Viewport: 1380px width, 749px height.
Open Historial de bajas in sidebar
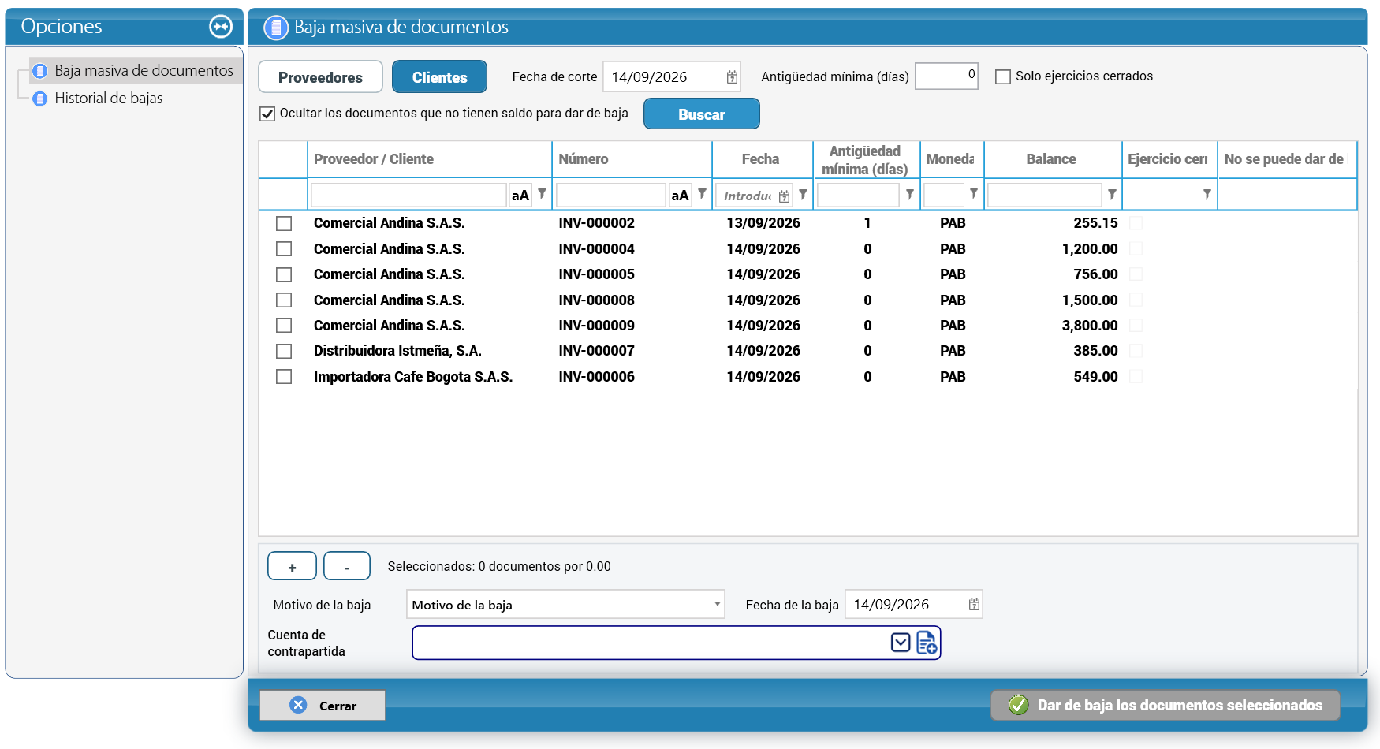click(x=108, y=99)
